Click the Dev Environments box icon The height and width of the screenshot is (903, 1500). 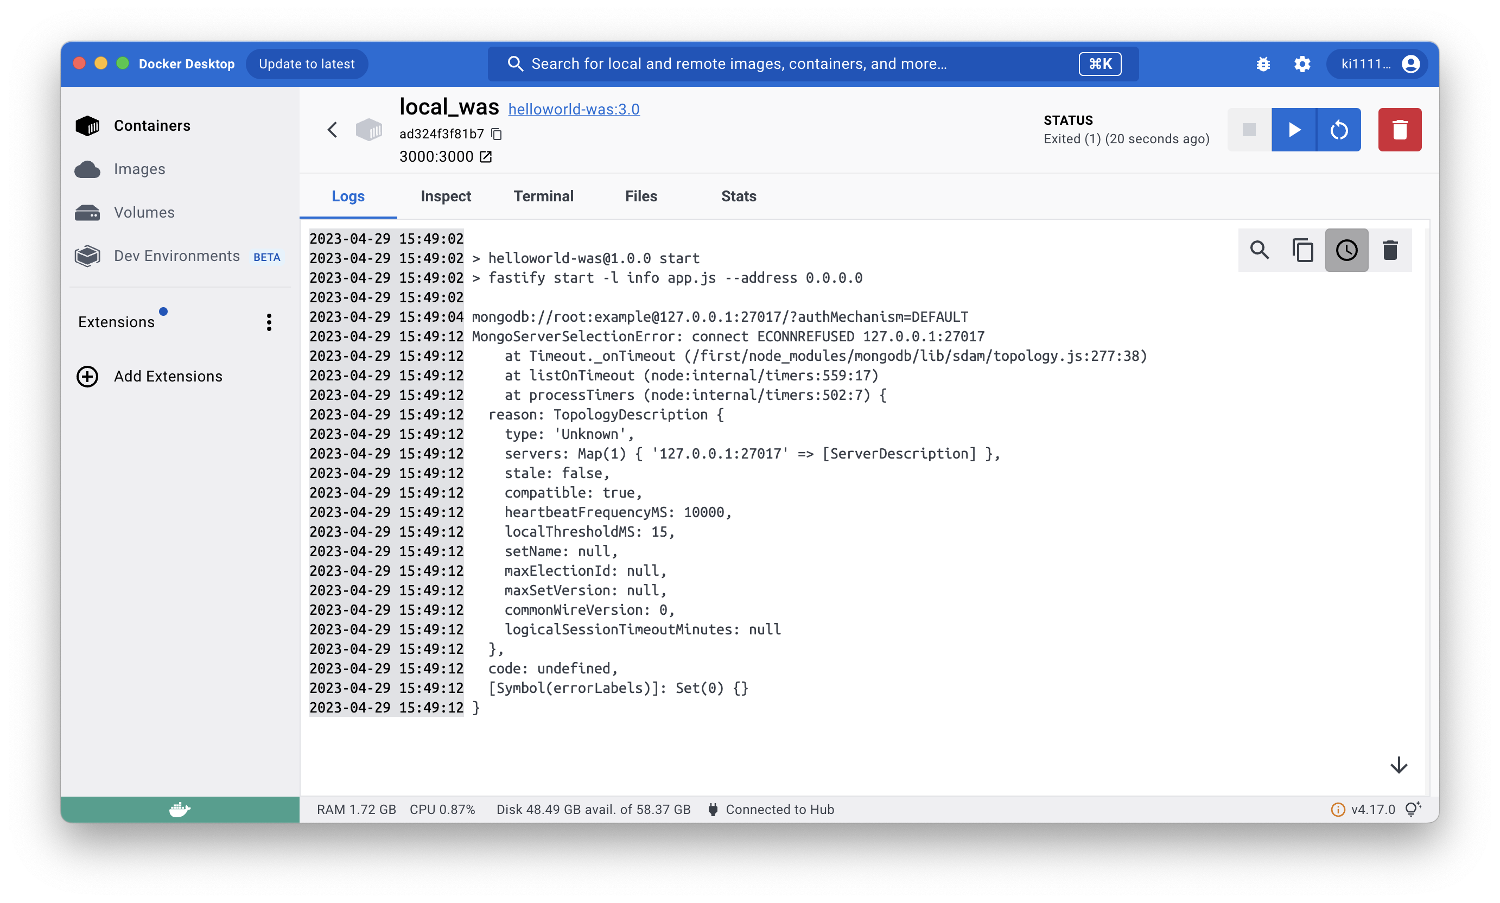[87, 256]
